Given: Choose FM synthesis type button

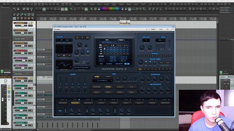Looking at the screenshot, I should (69, 56).
